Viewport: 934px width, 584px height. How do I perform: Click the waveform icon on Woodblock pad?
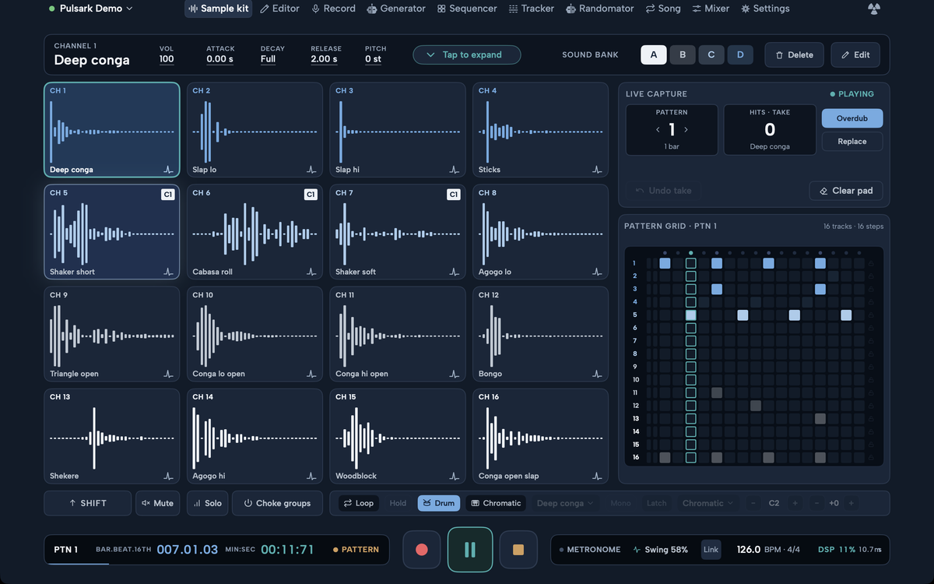click(x=455, y=476)
